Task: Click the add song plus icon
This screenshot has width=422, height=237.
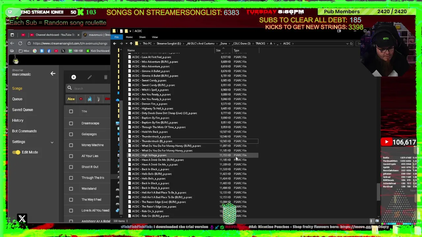Action: (x=74, y=77)
